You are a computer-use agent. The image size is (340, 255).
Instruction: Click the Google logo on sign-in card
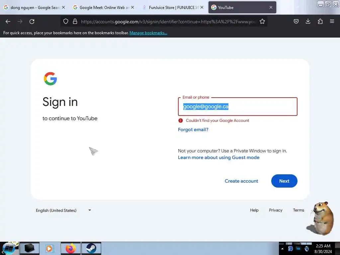click(x=50, y=79)
